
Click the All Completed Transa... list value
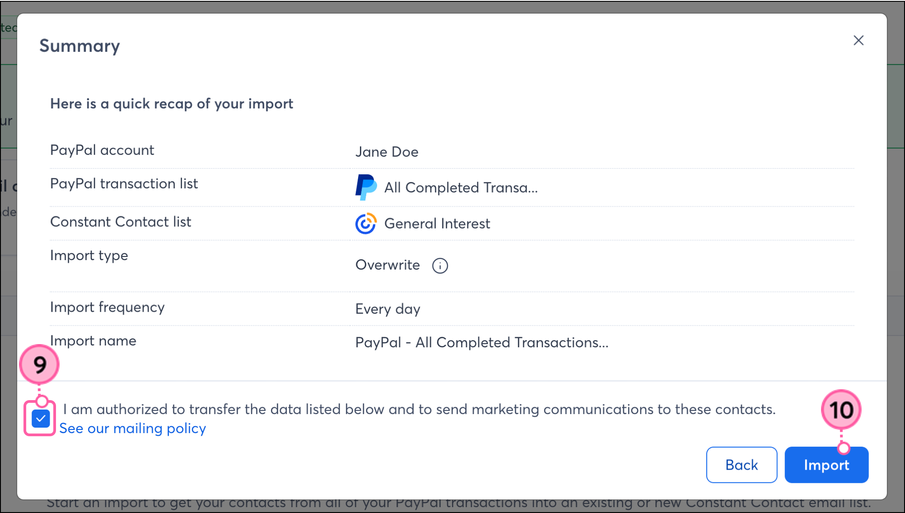[461, 187]
